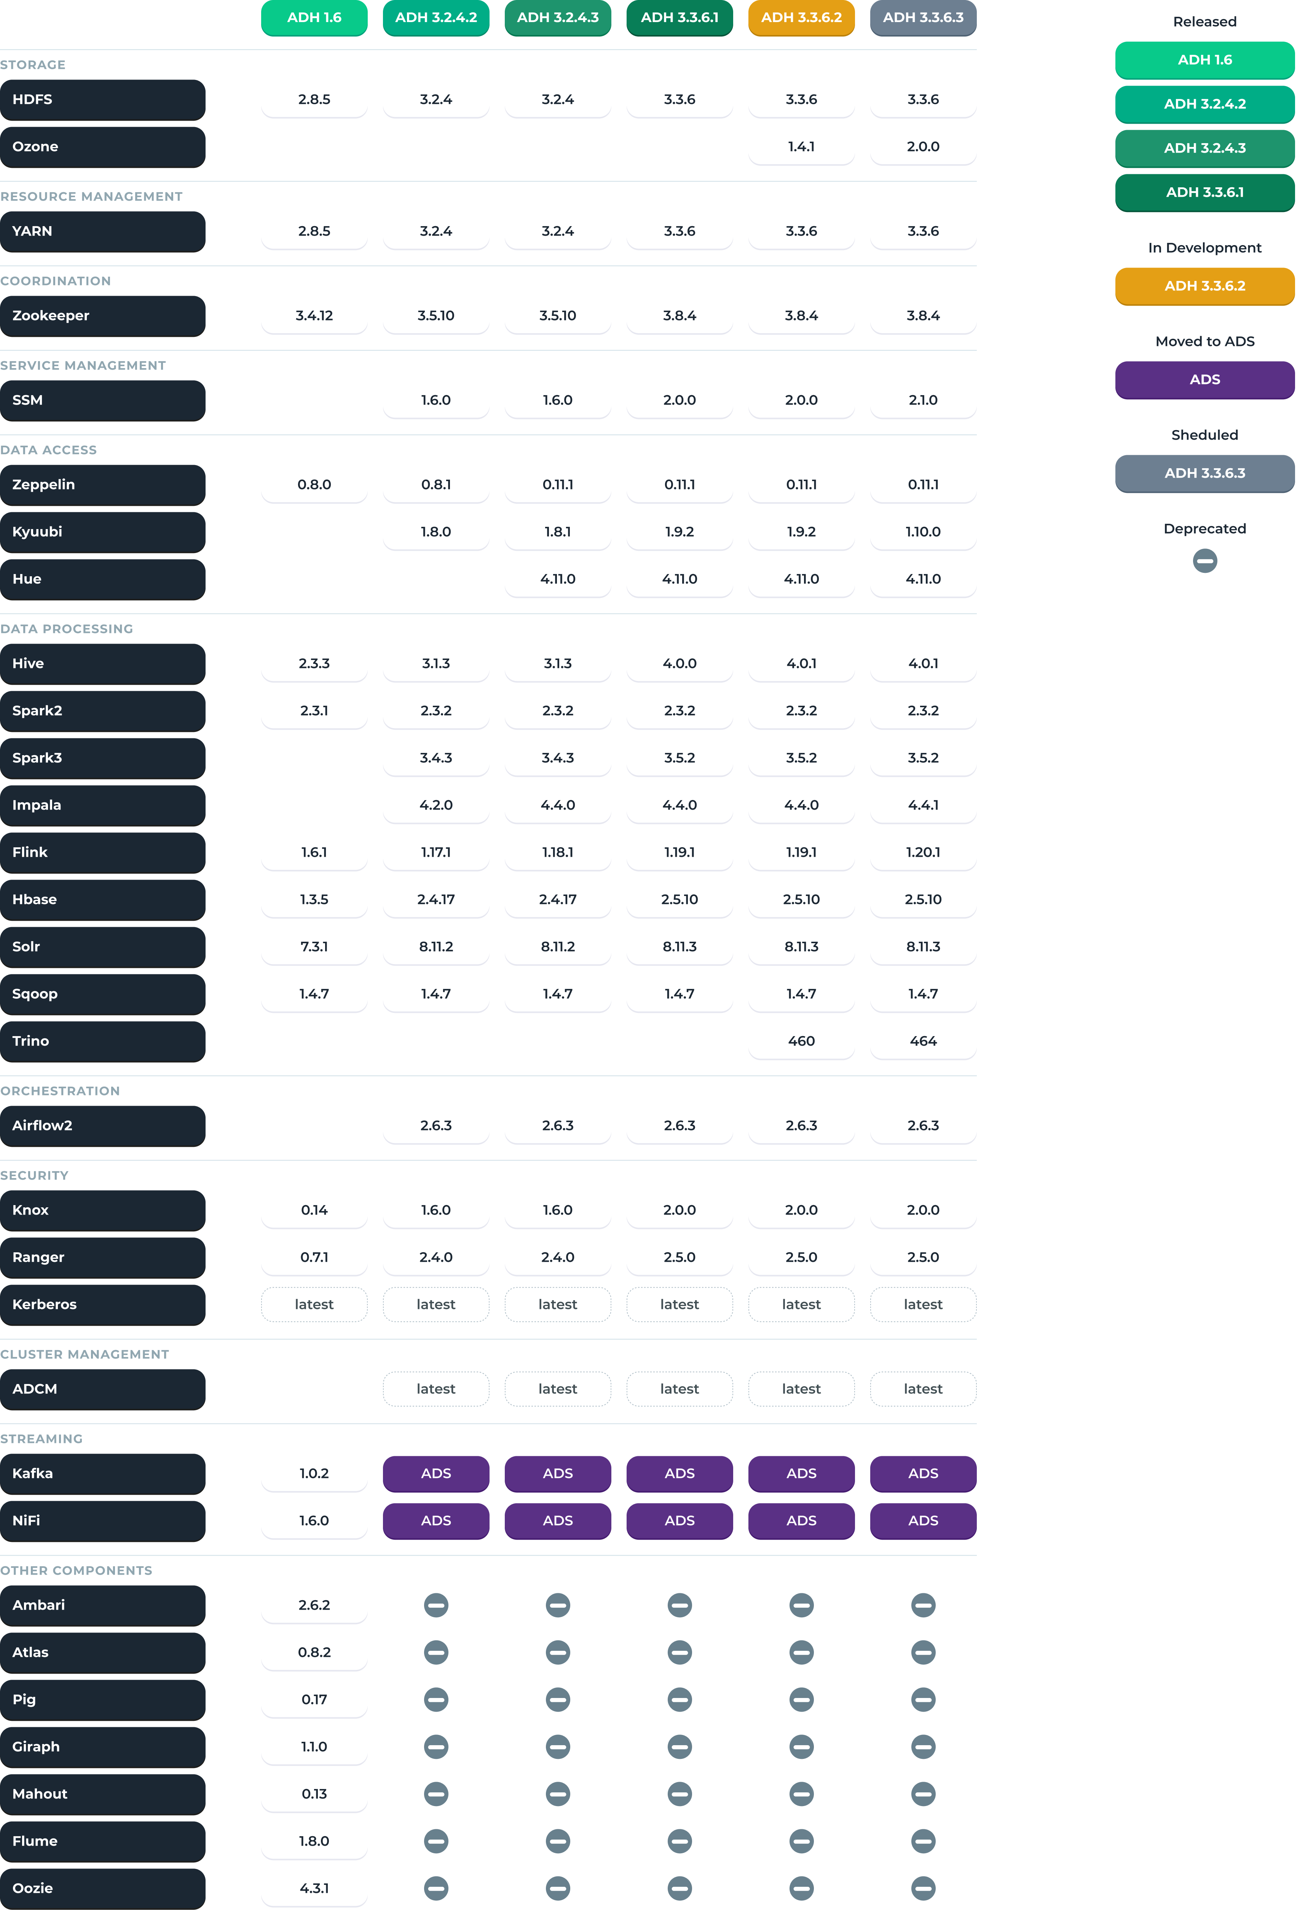The width and height of the screenshot is (1308, 1910).
Task: Select the ADH 3.2.4.2 column header
Action: [x=436, y=18]
